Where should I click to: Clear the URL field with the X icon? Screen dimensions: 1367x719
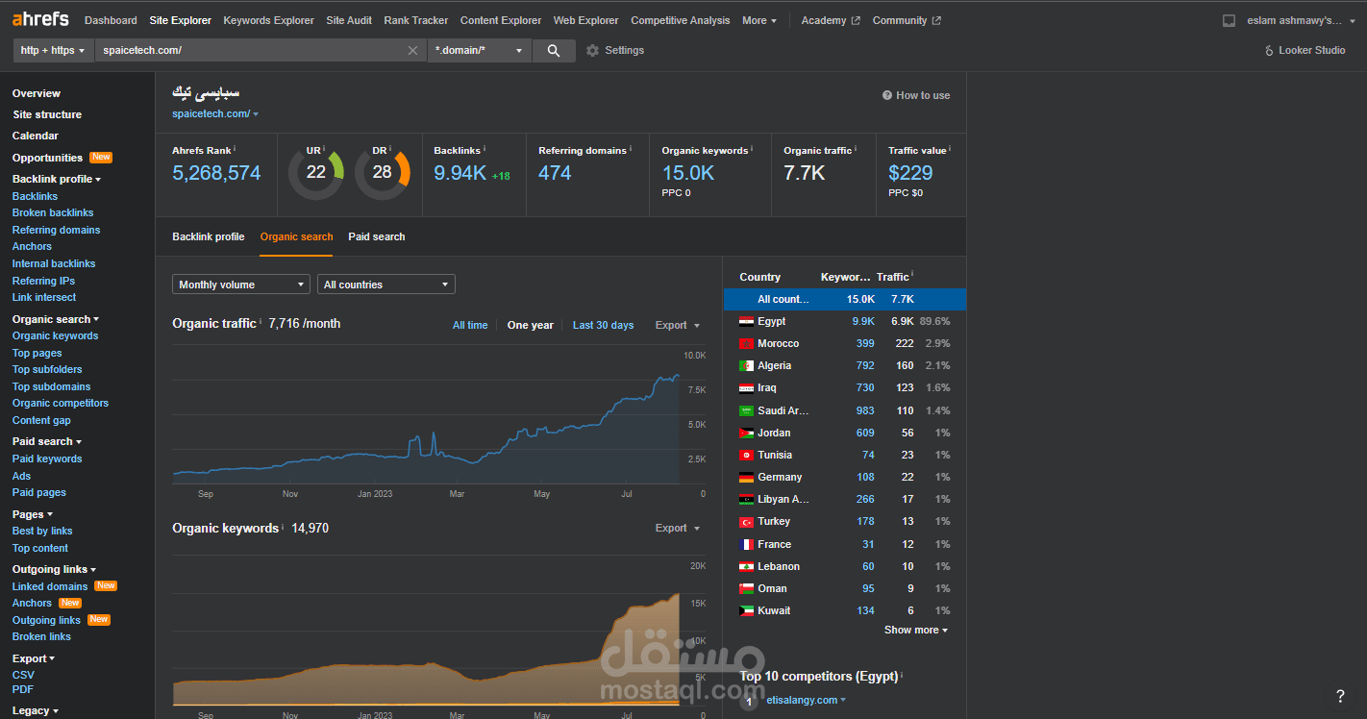(x=412, y=51)
